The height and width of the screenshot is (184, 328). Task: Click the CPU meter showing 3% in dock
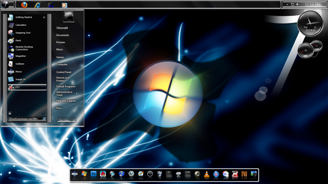[x=169, y=174]
